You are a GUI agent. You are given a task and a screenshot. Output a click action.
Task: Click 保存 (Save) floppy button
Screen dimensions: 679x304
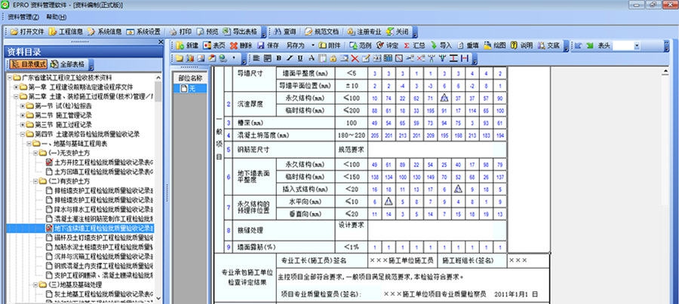268,45
